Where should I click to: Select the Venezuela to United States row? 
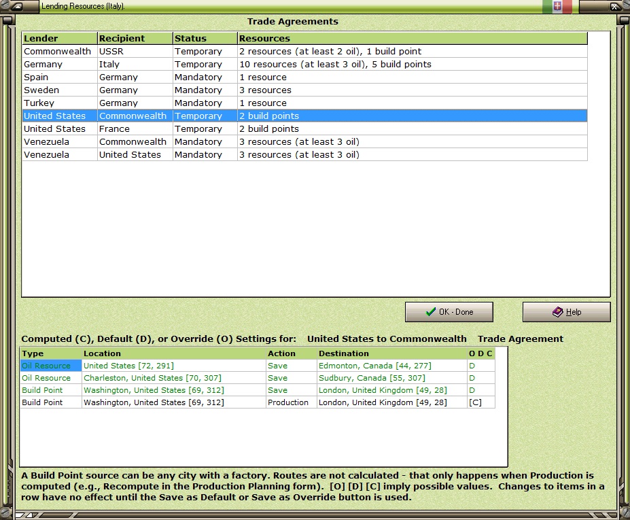(304, 154)
